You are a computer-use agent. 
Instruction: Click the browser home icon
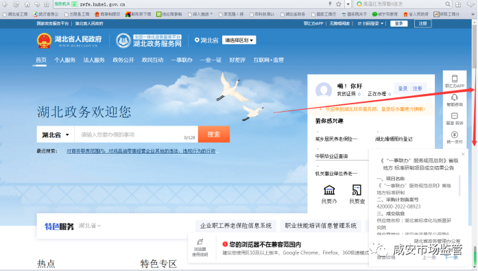click(x=27, y=4)
